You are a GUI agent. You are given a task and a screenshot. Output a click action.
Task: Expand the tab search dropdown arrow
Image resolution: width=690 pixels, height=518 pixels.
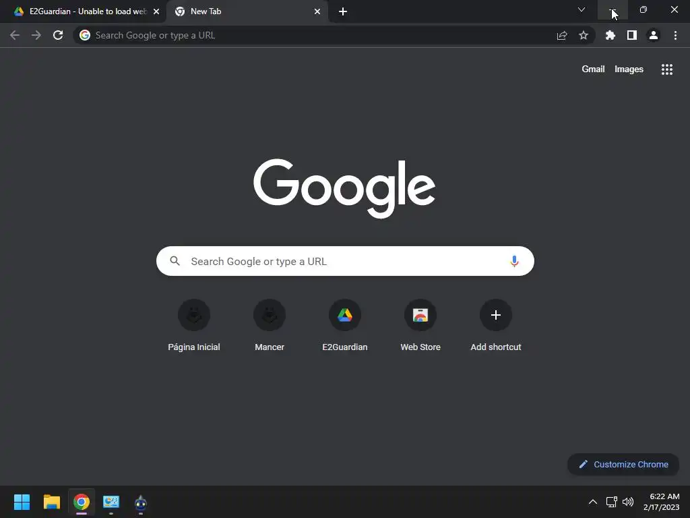coord(582,9)
